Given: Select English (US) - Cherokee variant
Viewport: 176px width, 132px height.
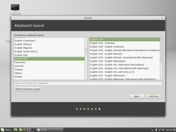Looking at the screenshot, I should pyautogui.click(x=125, y=43).
